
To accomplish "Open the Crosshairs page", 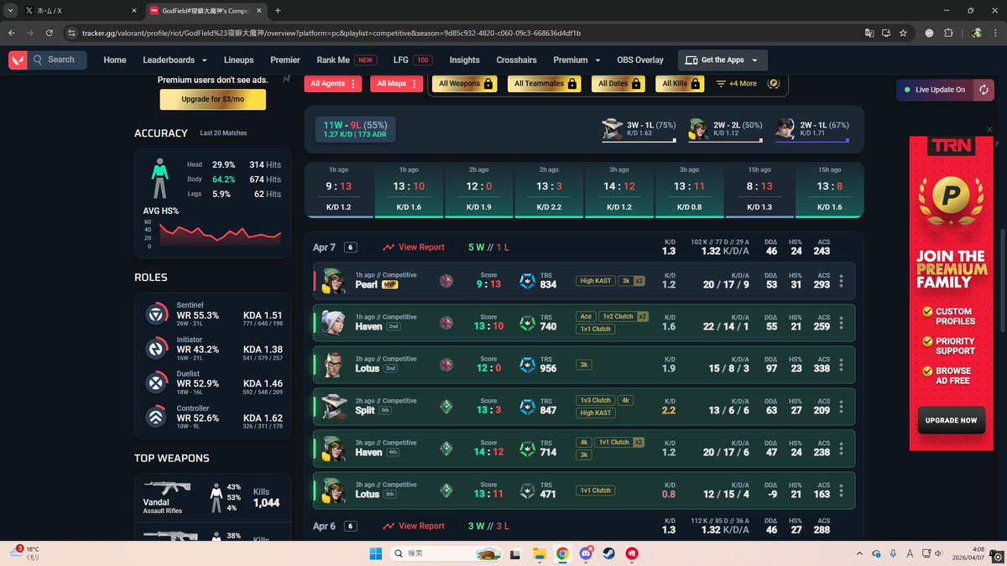I will tap(517, 60).
